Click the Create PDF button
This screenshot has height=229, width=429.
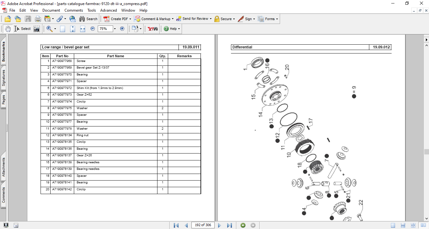point(118,19)
